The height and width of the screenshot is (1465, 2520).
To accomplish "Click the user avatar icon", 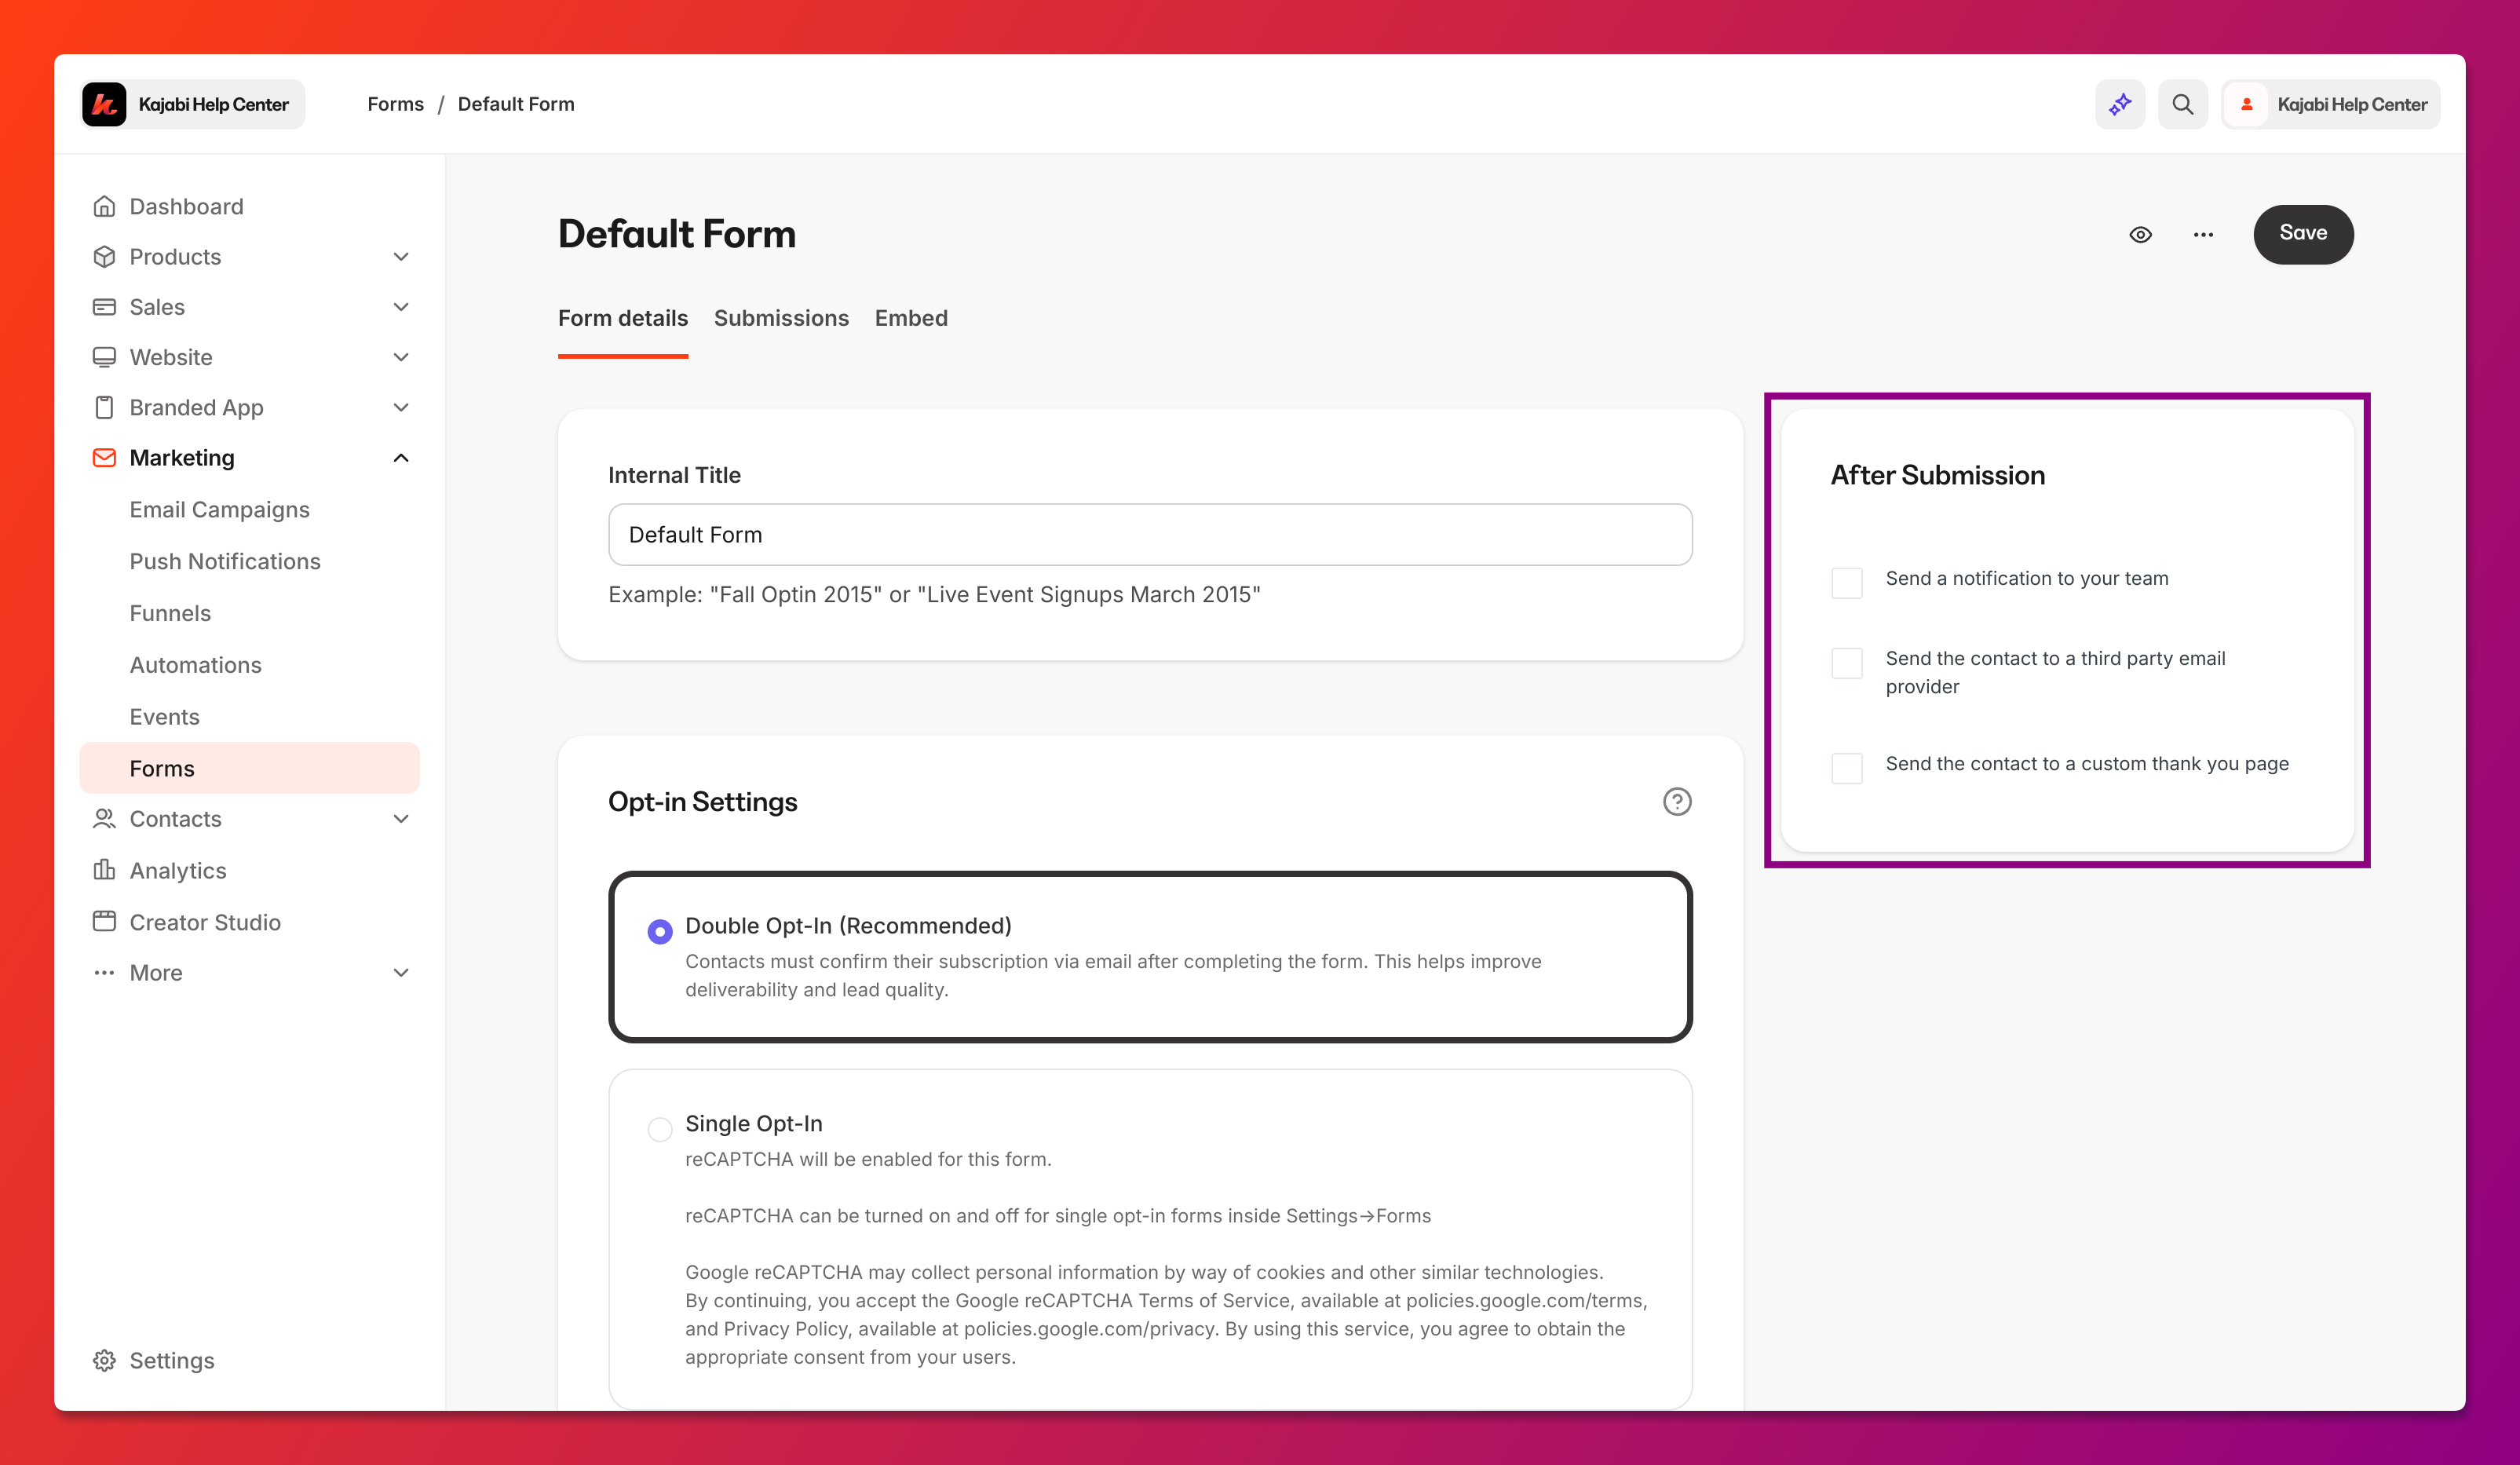I will [x=2247, y=104].
